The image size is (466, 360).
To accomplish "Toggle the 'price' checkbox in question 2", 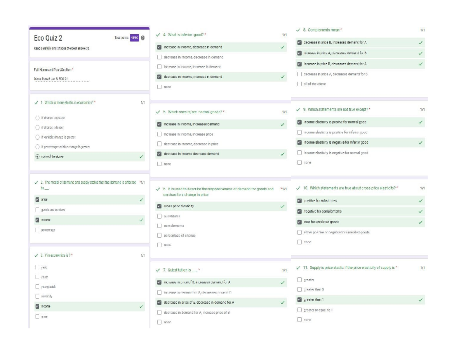I will pos(37,200).
